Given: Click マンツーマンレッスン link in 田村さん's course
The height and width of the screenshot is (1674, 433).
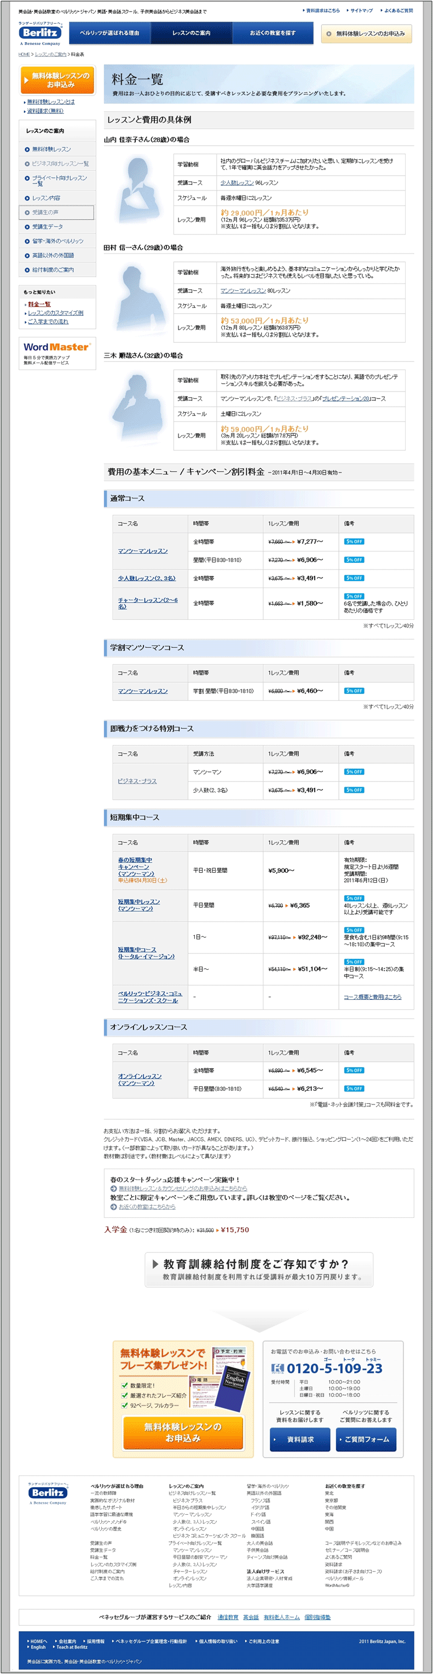Looking at the screenshot, I should 243,290.
